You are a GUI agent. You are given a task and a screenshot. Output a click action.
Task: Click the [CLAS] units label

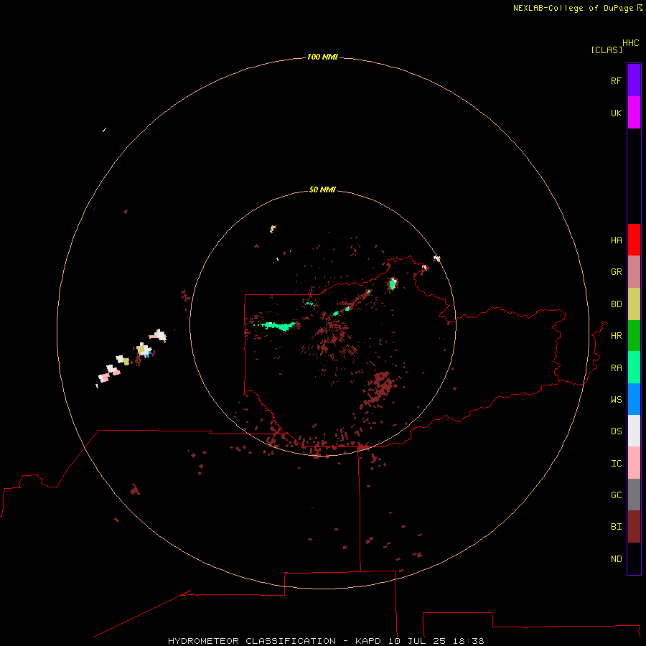coord(607,50)
